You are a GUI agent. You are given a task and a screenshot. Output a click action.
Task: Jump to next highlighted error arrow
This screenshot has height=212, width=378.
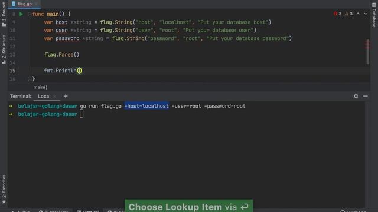coord(366,14)
